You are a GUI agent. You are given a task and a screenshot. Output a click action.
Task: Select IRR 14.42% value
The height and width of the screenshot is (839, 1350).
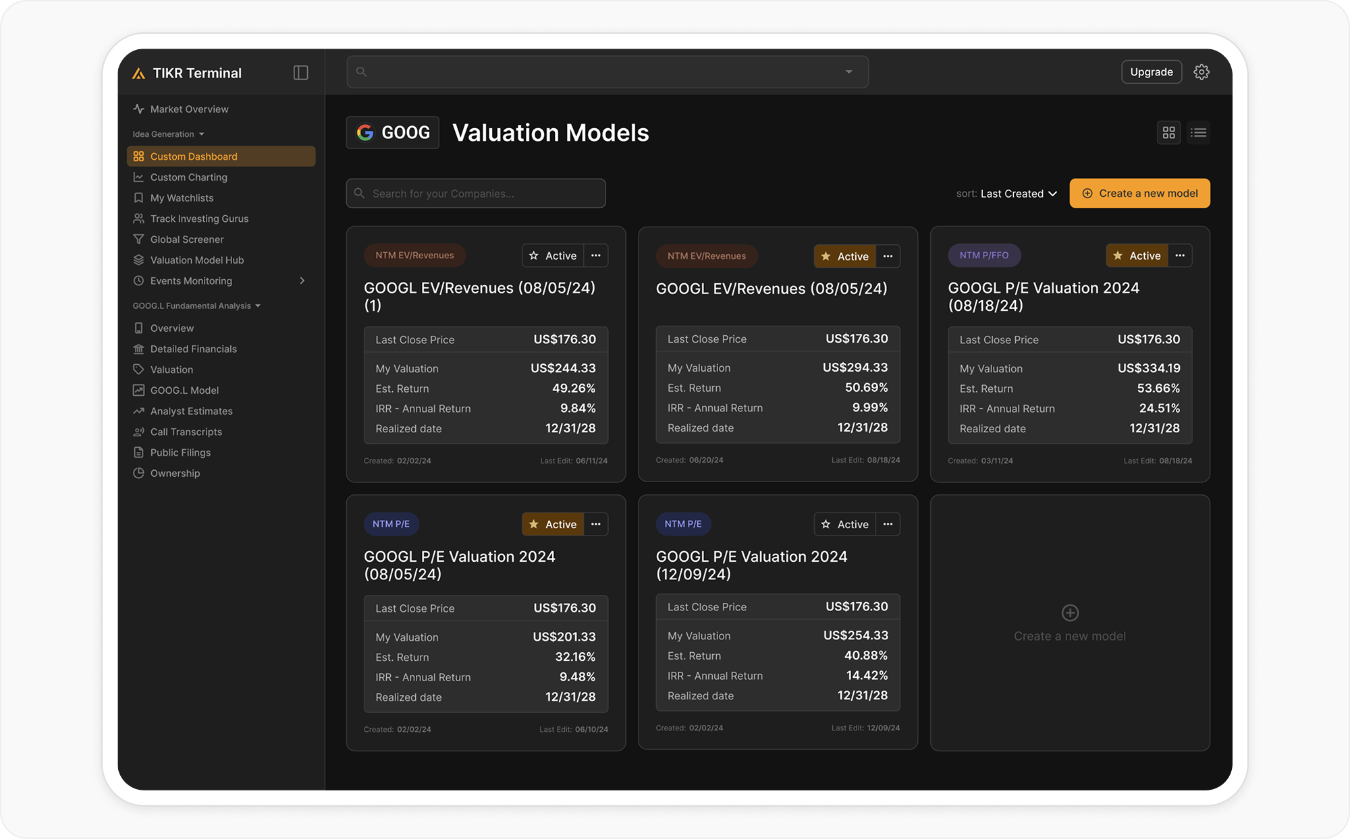[x=867, y=676]
